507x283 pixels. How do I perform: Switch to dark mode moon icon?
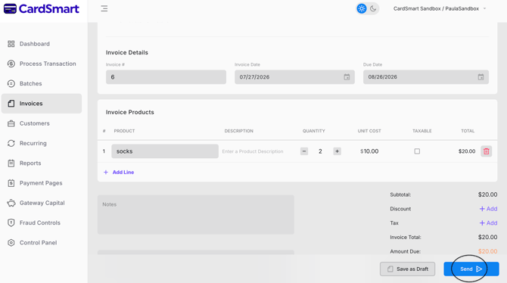click(373, 9)
